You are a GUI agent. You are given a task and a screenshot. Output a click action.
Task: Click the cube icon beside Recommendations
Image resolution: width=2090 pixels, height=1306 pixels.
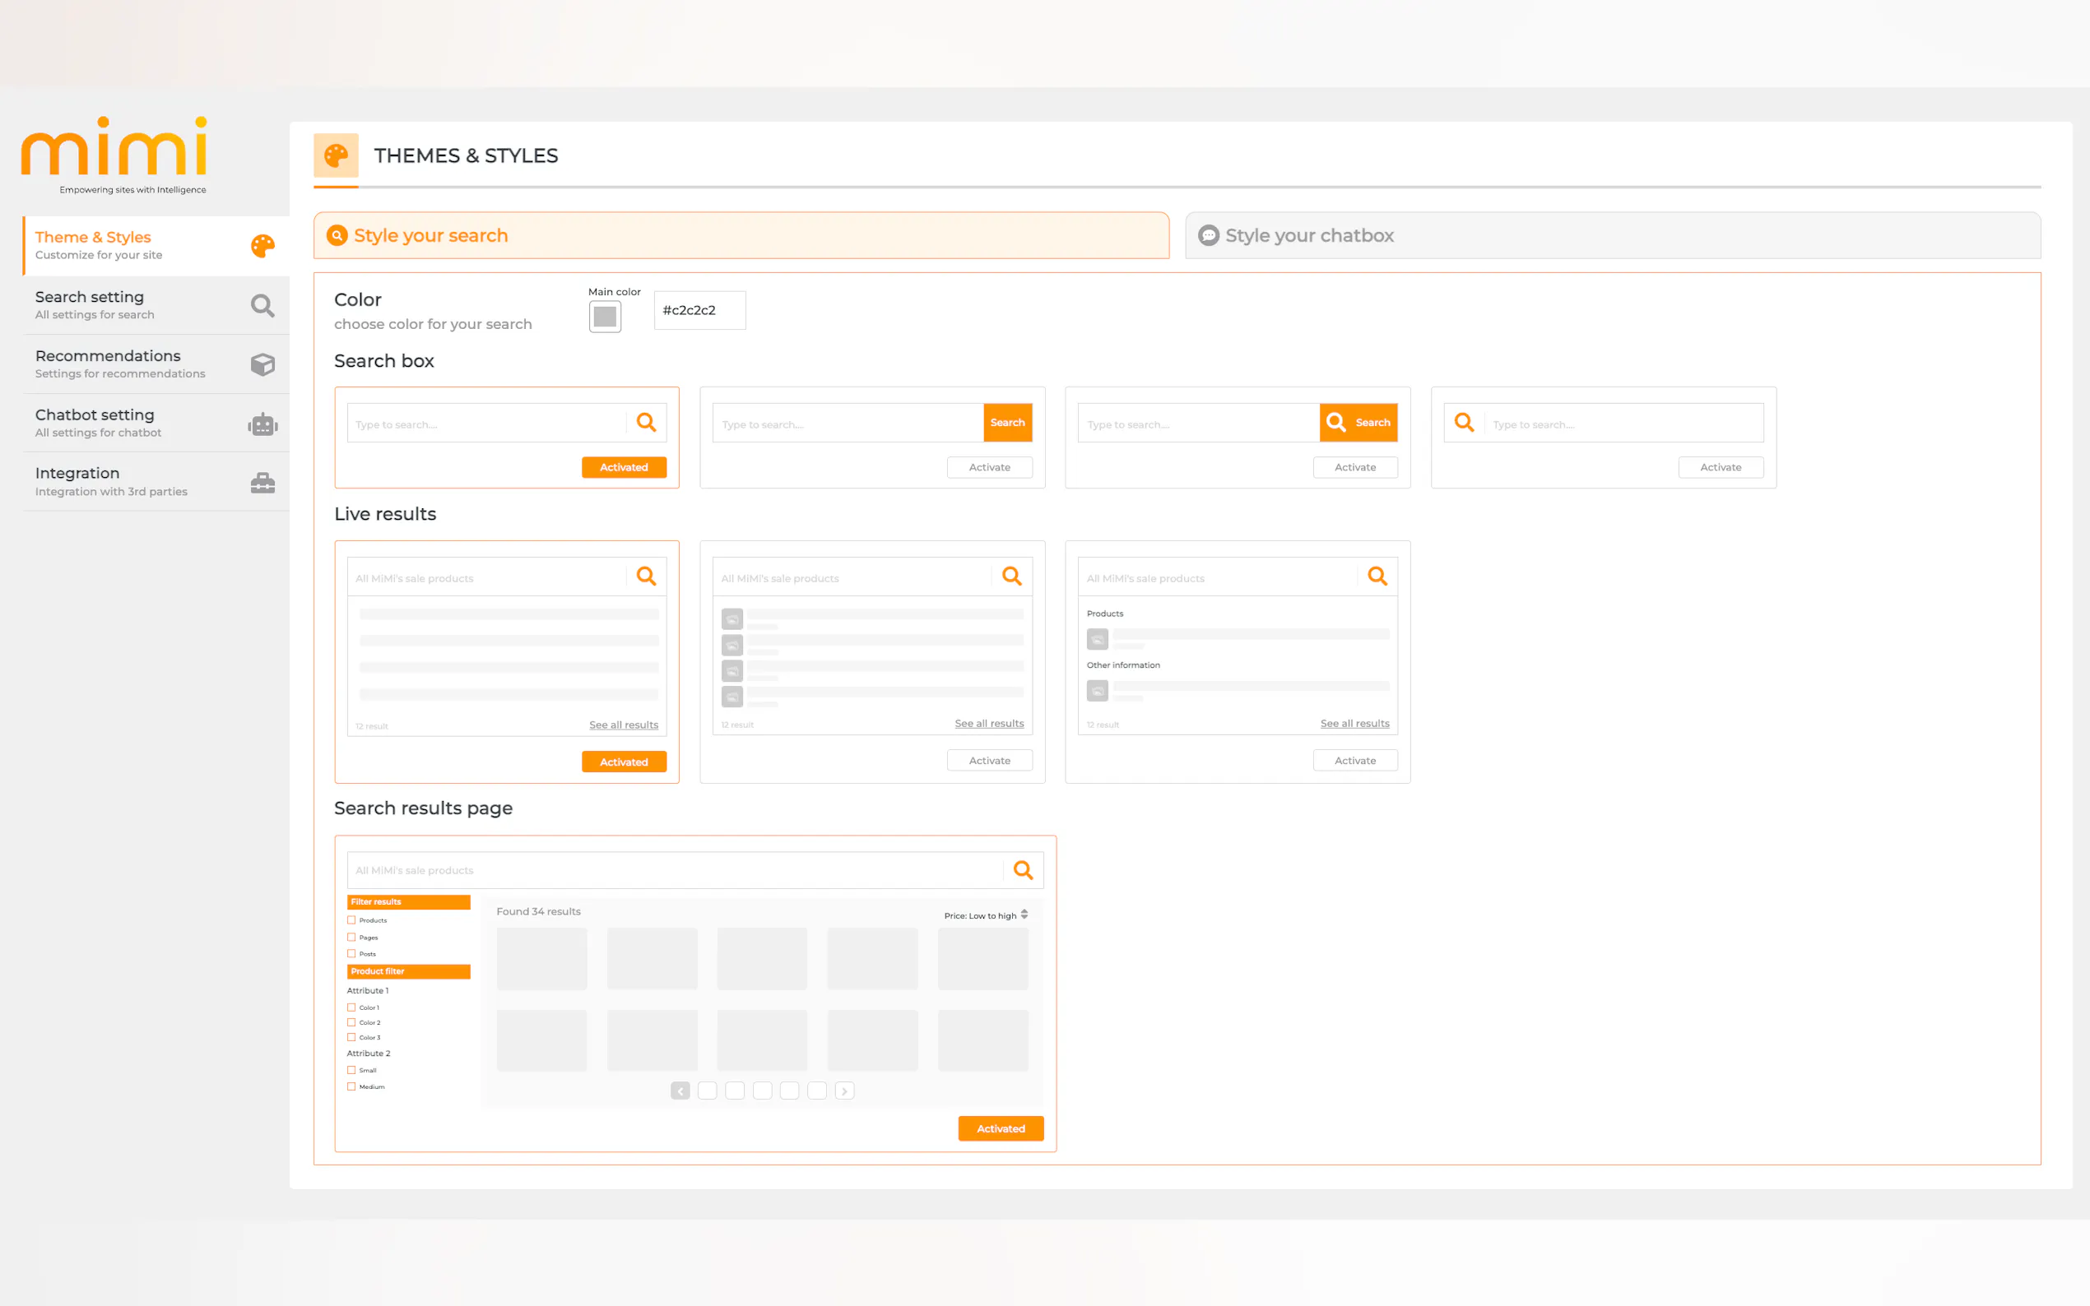point(262,364)
